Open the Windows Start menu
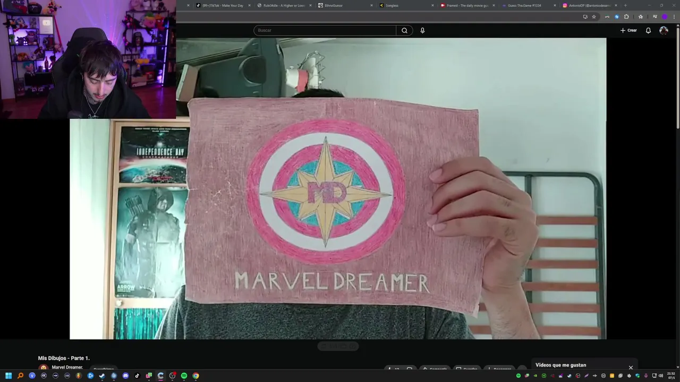 [8, 376]
